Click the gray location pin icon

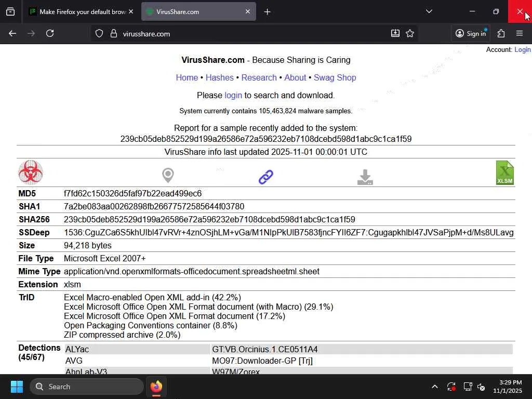(x=168, y=176)
